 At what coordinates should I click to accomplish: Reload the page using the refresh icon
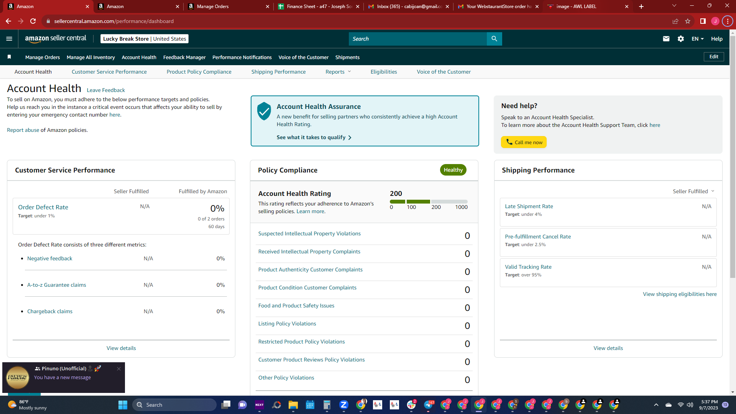tap(33, 21)
